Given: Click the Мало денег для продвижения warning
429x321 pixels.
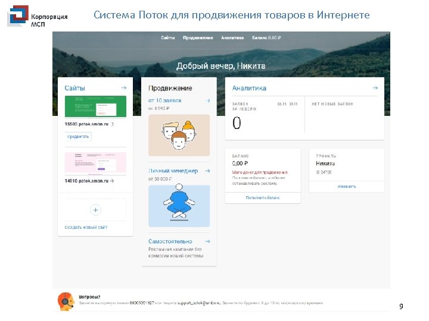Looking at the screenshot, I should (260, 172).
